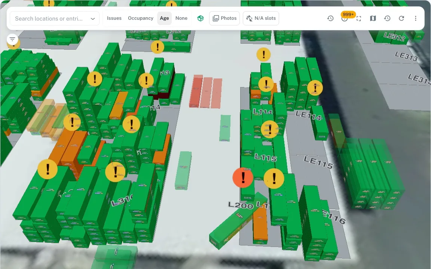Image resolution: width=431 pixels, height=269 pixels.
Task: Open the alerts icon with the 999+ badge
Action: click(345, 18)
